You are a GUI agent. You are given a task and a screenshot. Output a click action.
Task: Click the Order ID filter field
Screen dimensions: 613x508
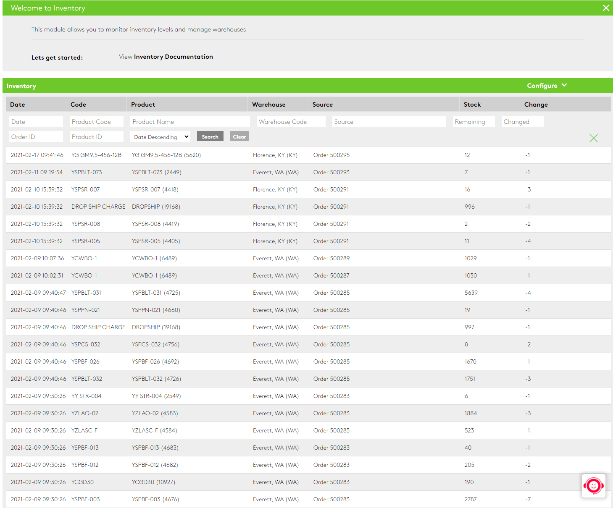36,136
